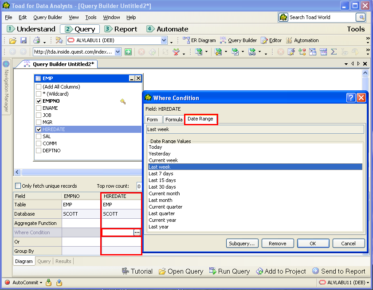Image resolution: width=373 pixels, height=290 pixels.
Task: Check the ENAME column checkbox
Action: (x=39, y=108)
